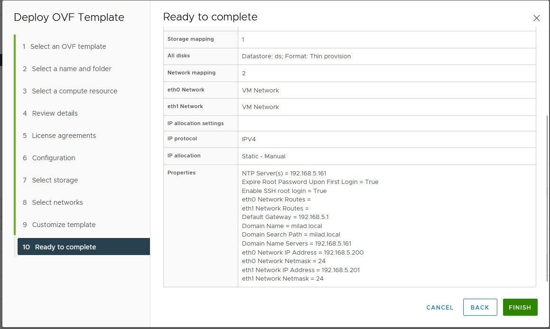Click the summary table vertical scrollbar
Image resolution: width=550 pixels, height=329 pixels.
(x=547, y=198)
